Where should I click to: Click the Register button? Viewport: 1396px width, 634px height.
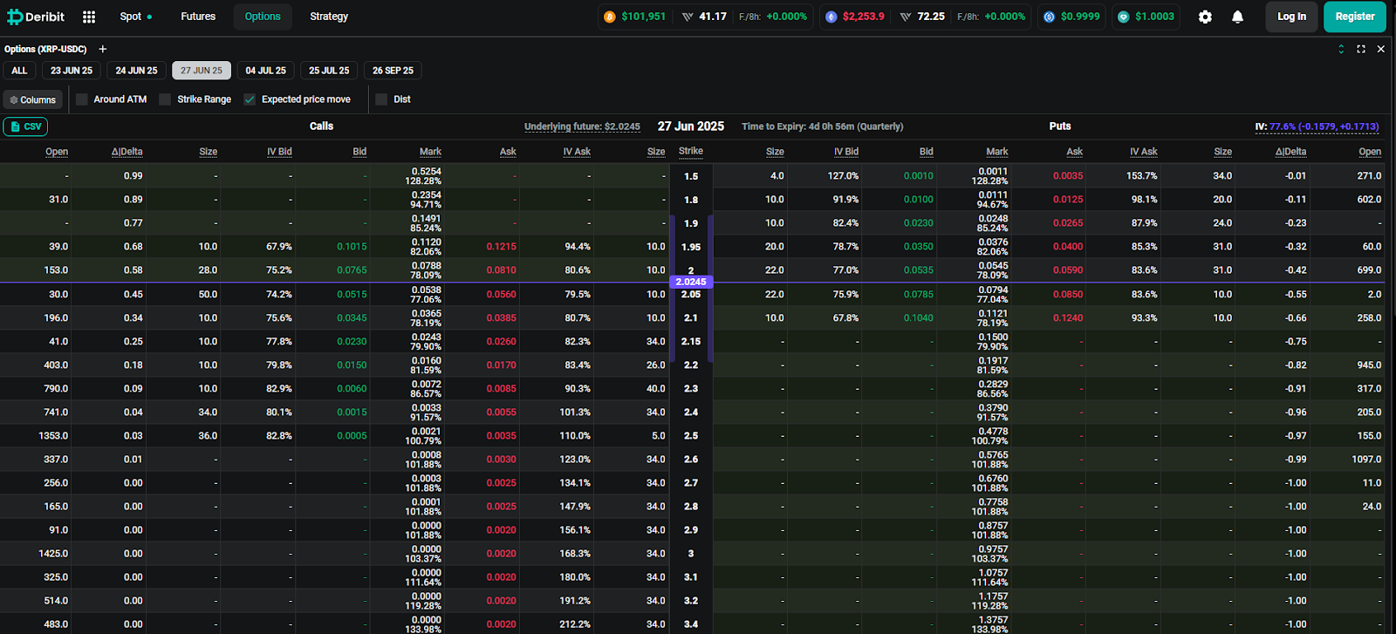pyautogui.click(x=1354, y=17)
